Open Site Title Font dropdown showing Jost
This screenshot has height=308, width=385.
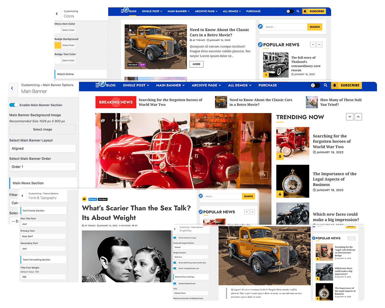43,224
